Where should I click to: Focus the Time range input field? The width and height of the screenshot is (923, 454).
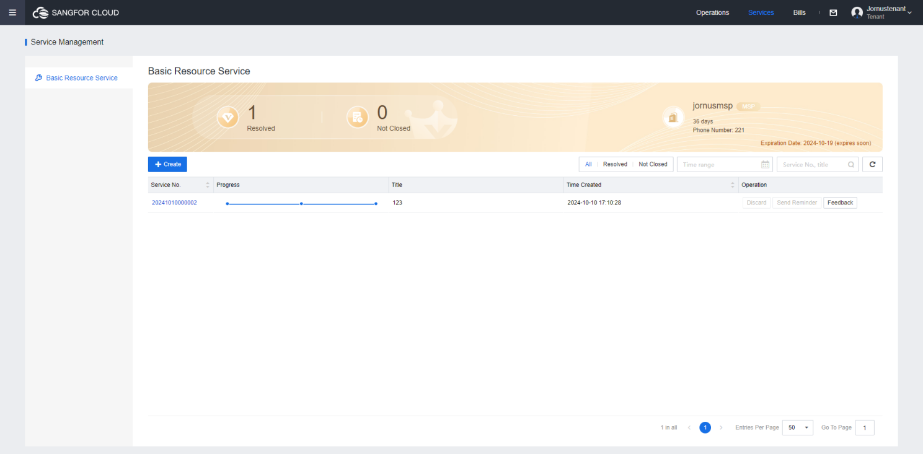tap(725, 164)
